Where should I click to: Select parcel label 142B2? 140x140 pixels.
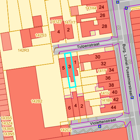[37, 101]
